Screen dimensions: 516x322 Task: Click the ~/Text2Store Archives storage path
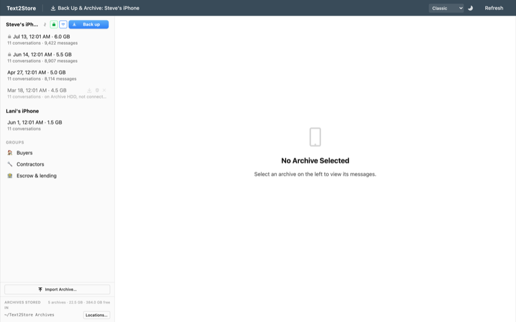[x=29, y=315]
